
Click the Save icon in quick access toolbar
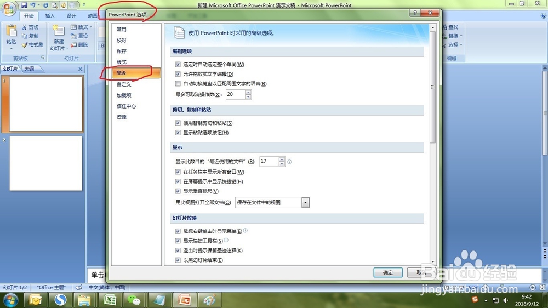24,5
